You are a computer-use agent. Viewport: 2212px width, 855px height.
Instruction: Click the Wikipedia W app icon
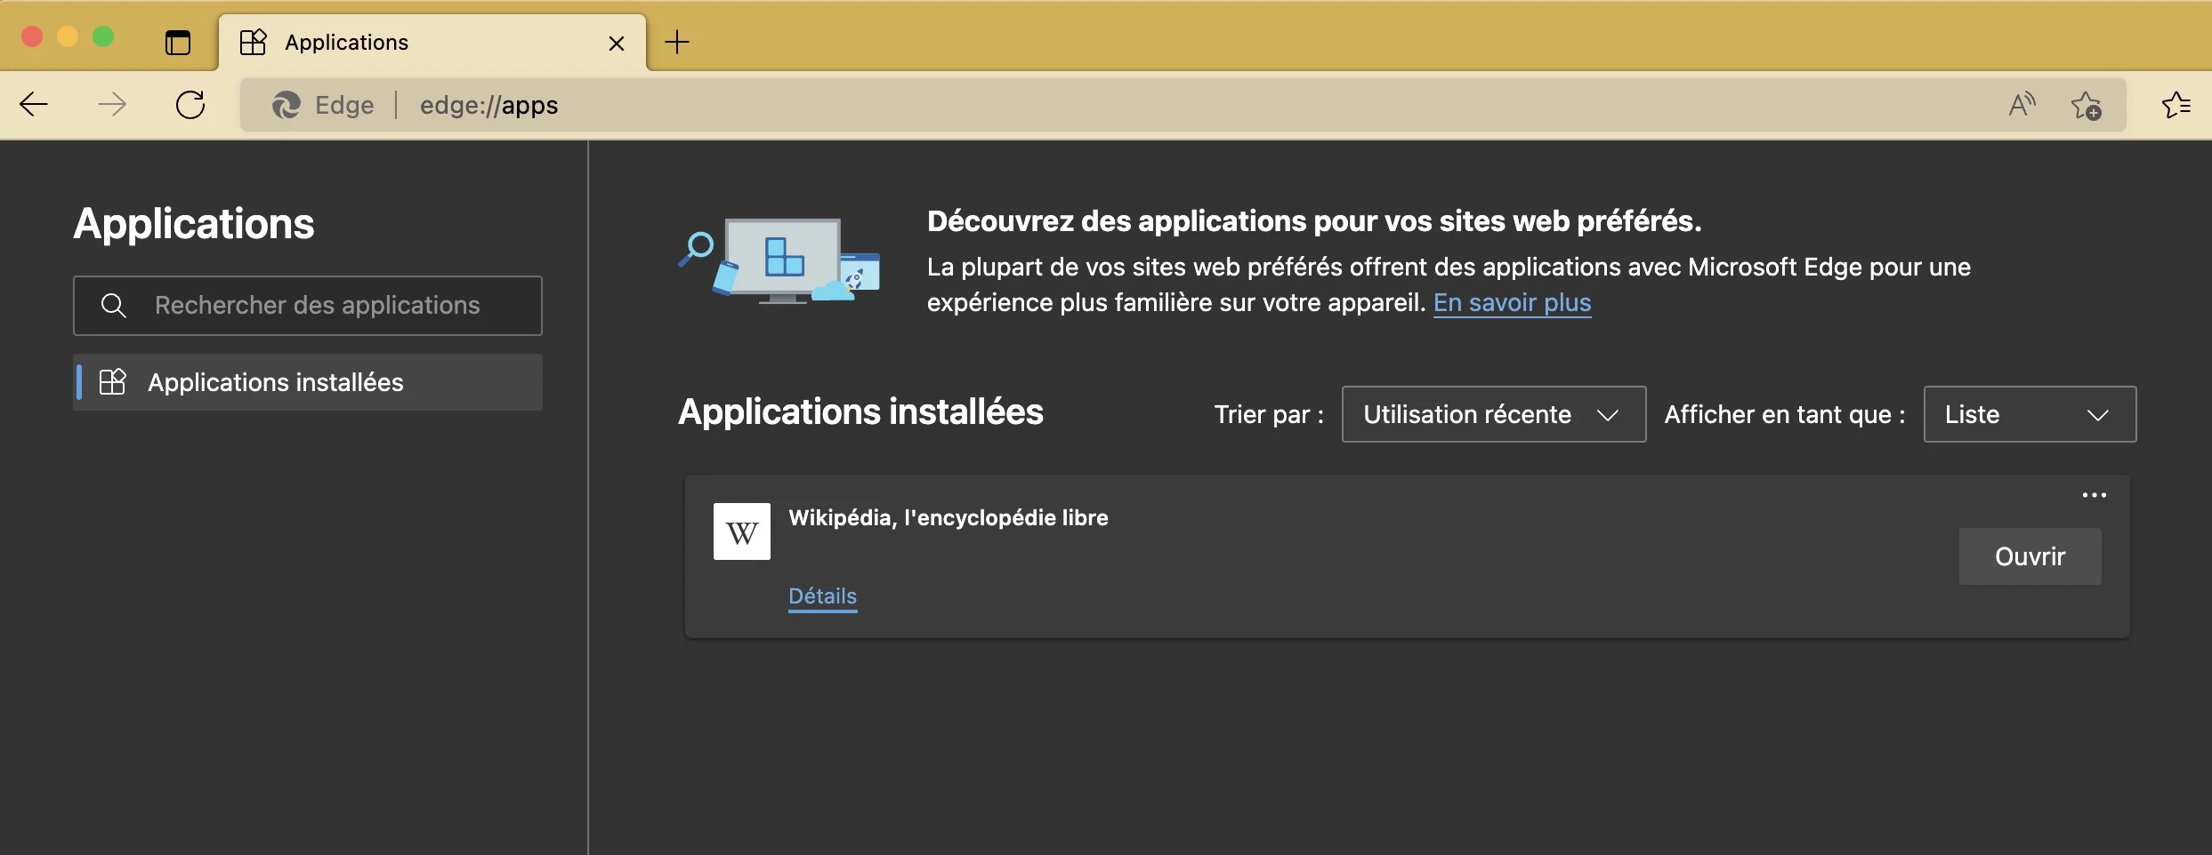coord(742,531)
